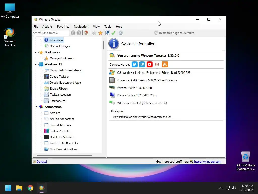Open Winaero Telegram channel icon

(x=142, y=64)
